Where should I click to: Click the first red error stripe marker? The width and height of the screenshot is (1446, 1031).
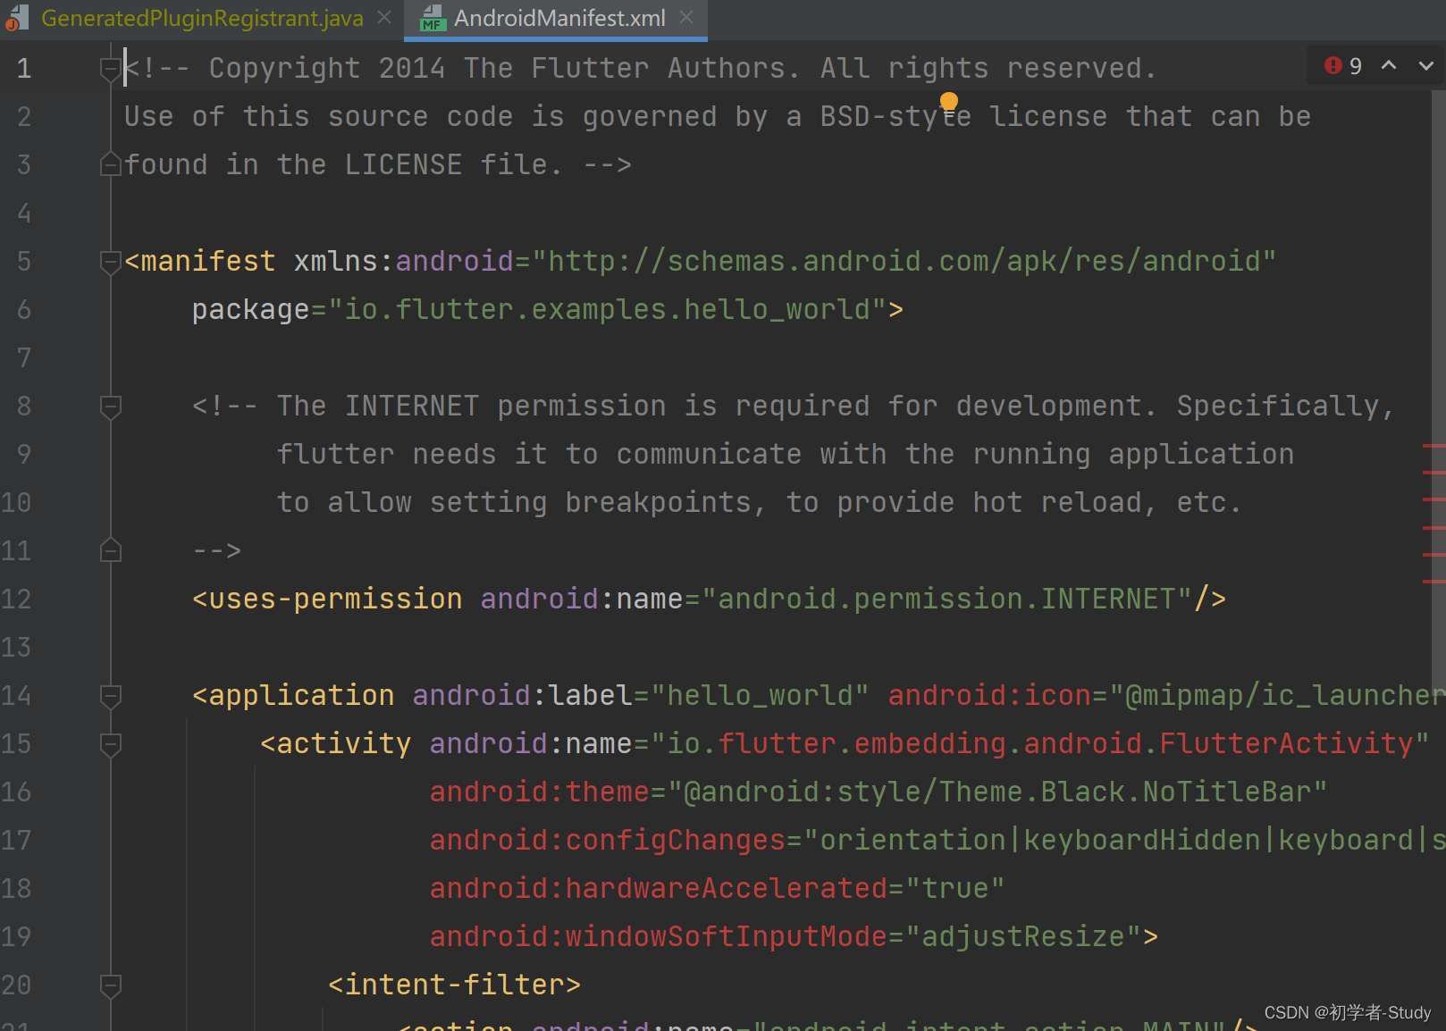coord(1433,446)
